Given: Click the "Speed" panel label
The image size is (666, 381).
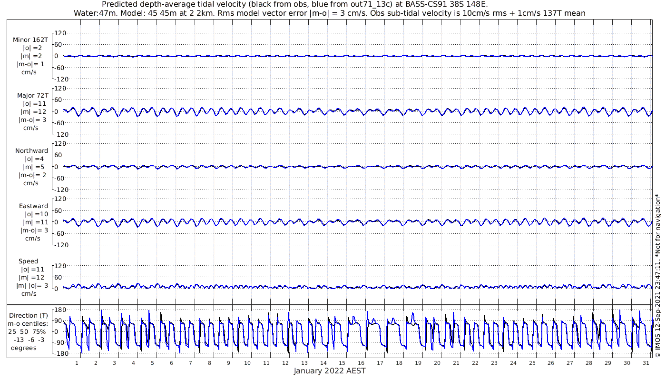Looking at the screenshot, I should pos(29,261).
